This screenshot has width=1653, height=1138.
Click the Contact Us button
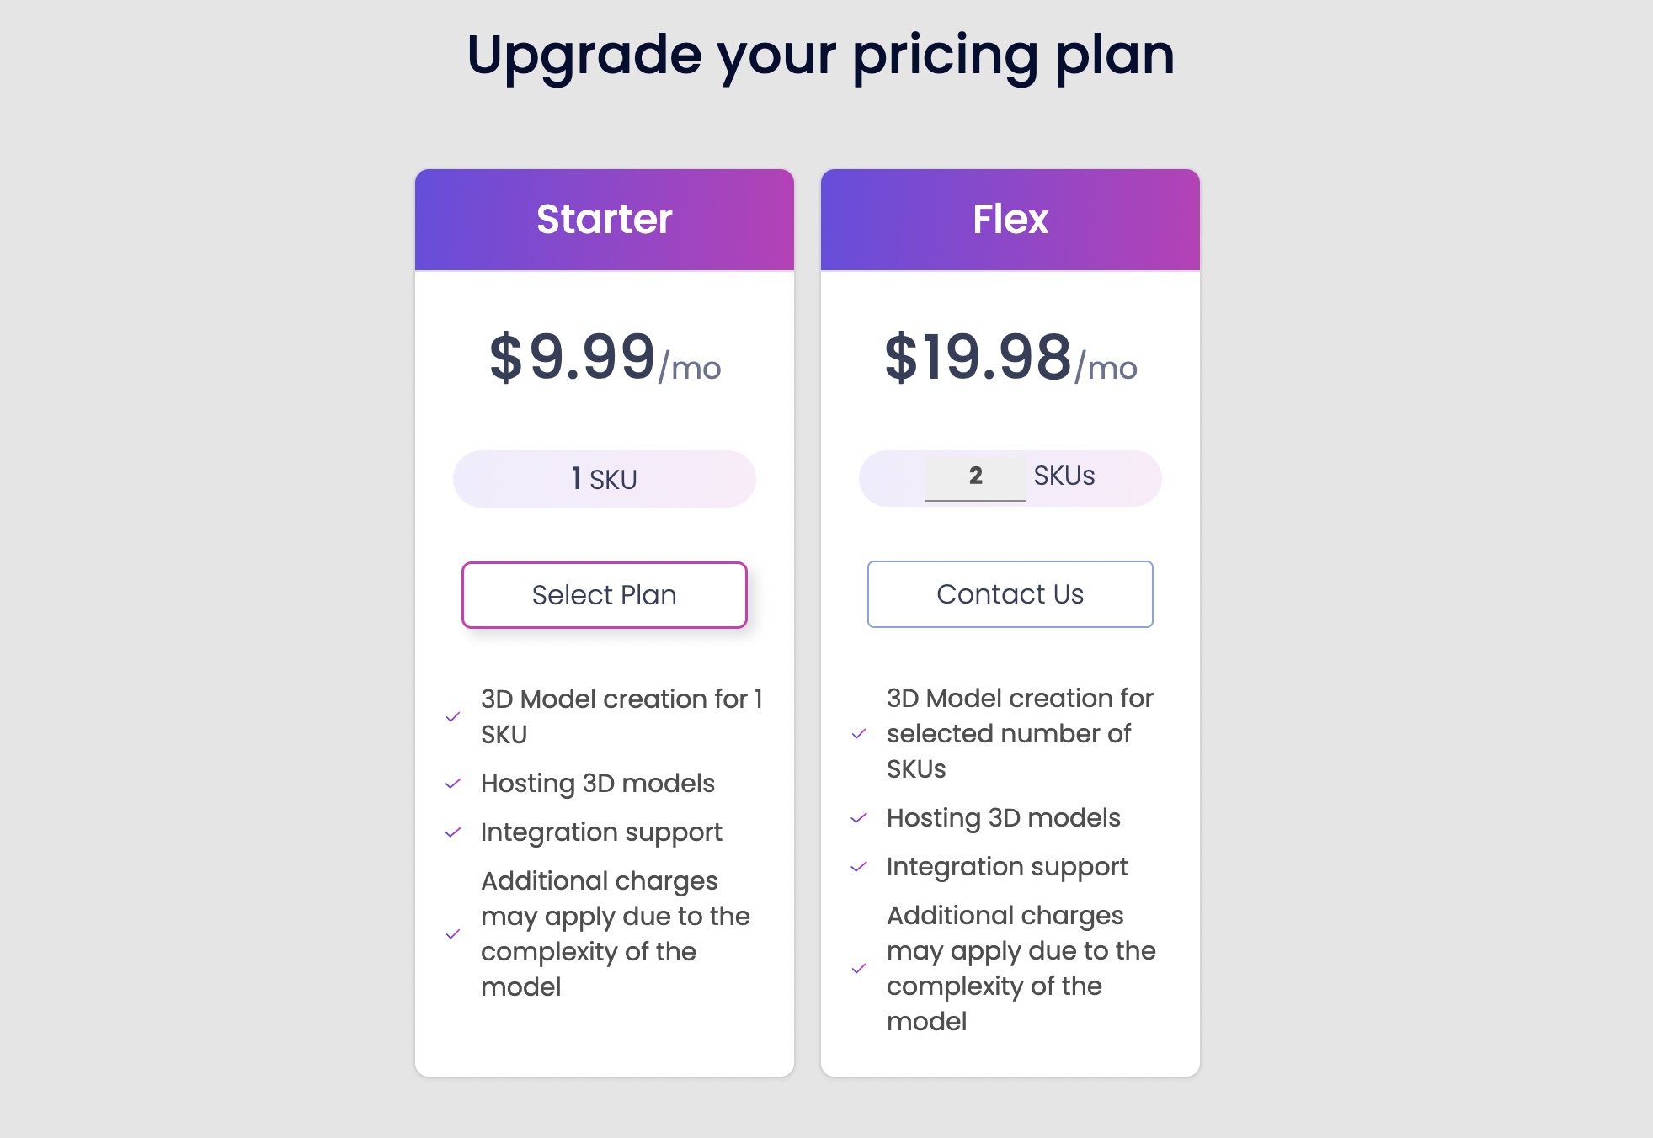(x=1010, y=594)
